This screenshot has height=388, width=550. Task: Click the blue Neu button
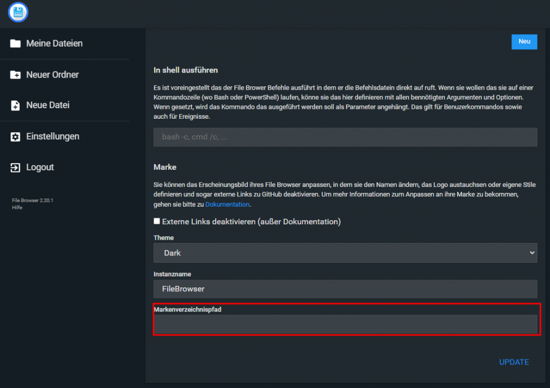(524, 42)
